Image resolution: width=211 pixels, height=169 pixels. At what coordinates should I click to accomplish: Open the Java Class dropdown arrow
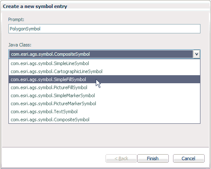pyautogui.click(x=197, y=54)
